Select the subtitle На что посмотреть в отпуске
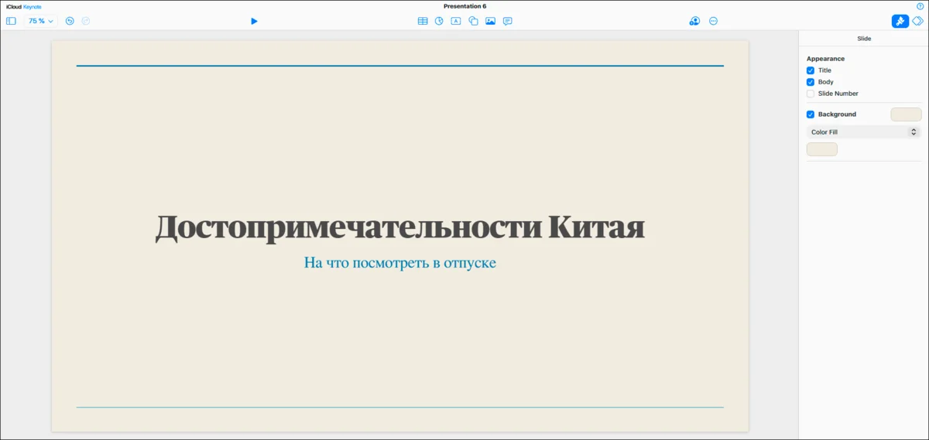The image size is (929, 440). [400, 263]
